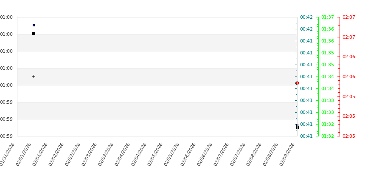Click the blue square data point
Screen dimensions: 382x170
coord(34,25)
